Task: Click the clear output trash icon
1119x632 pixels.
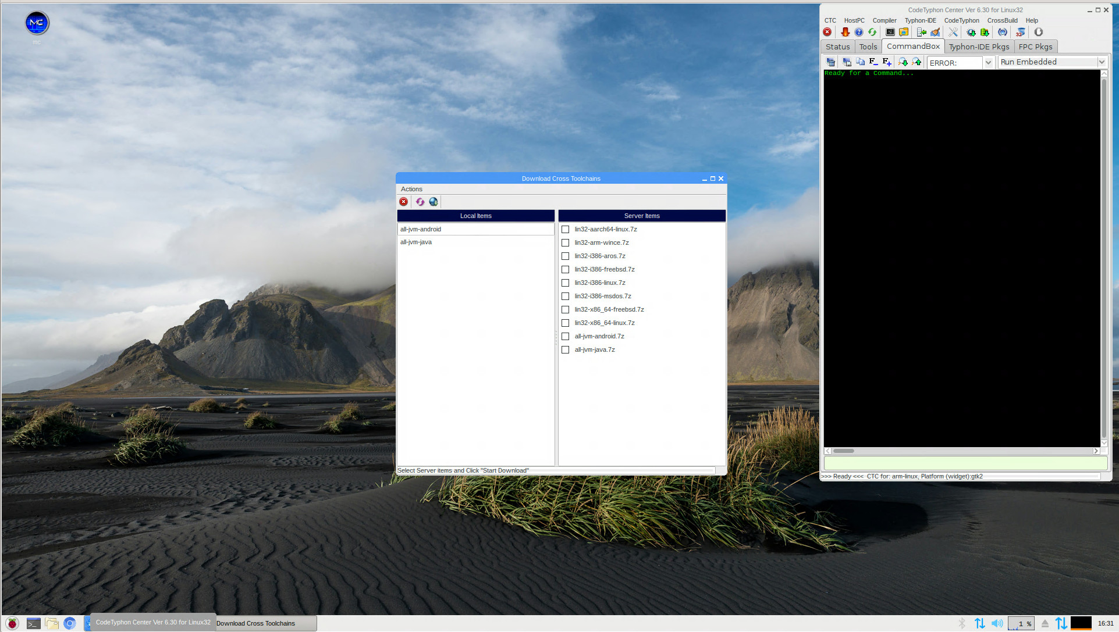Action: click(x=831, y=62)
